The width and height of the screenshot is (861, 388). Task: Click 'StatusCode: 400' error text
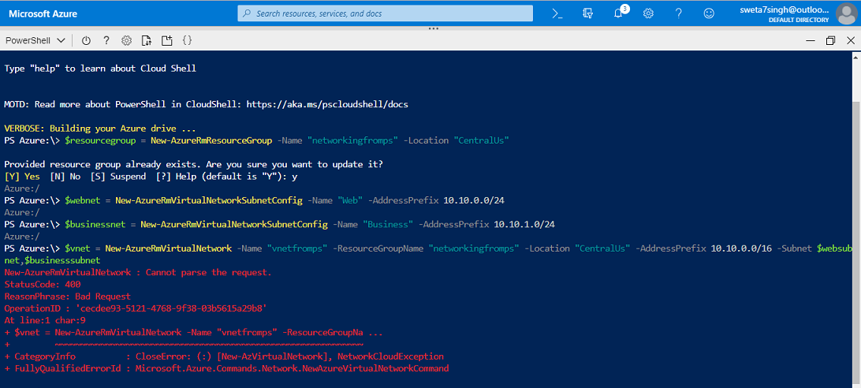43,284
